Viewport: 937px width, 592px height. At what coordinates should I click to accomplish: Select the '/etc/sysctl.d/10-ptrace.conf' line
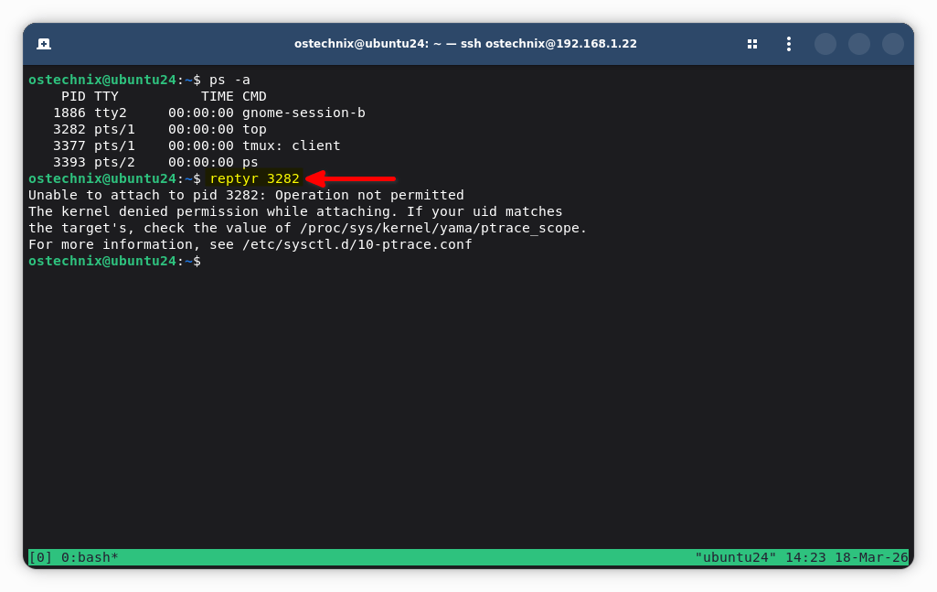coord(250,244)
